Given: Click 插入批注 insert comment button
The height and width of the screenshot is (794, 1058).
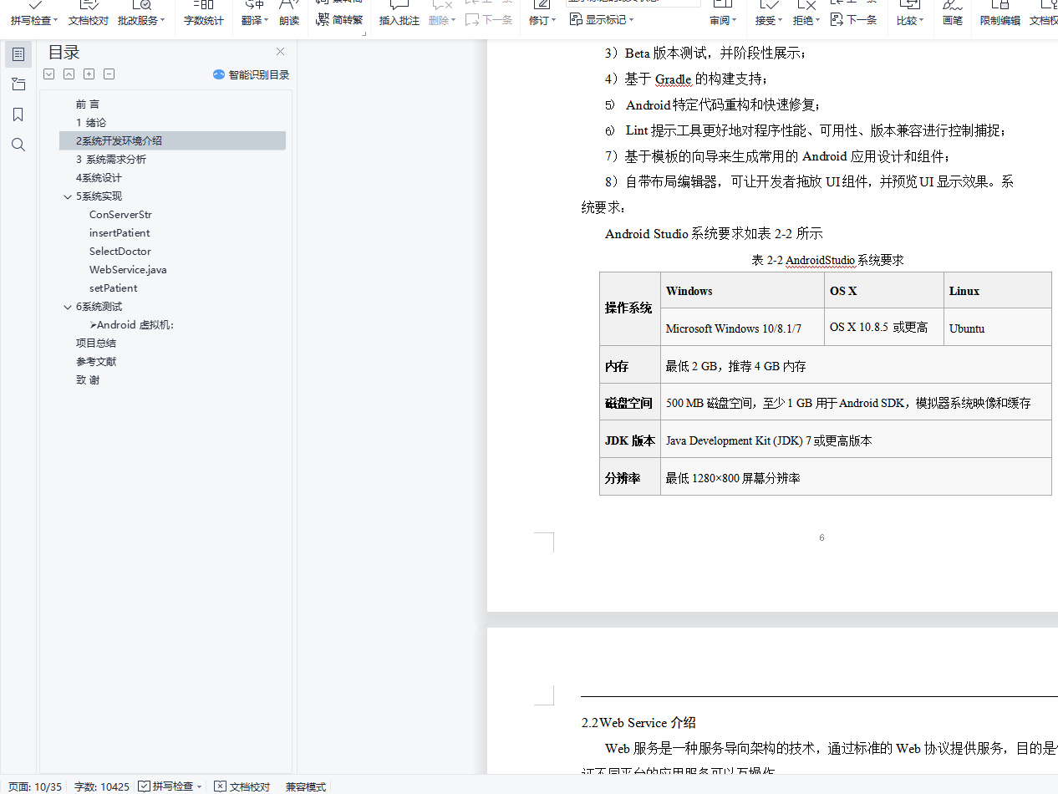Looking at the screenshot, I should coord(399,20).
